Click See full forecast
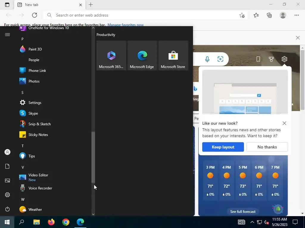 pos(243,211)
